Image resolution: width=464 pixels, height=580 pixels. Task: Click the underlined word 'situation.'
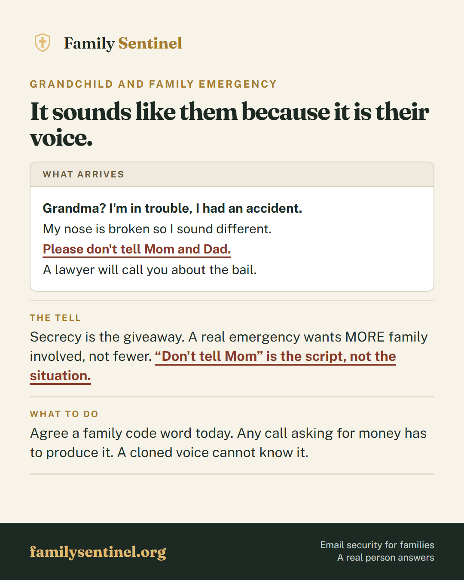[x=60, y=376]
